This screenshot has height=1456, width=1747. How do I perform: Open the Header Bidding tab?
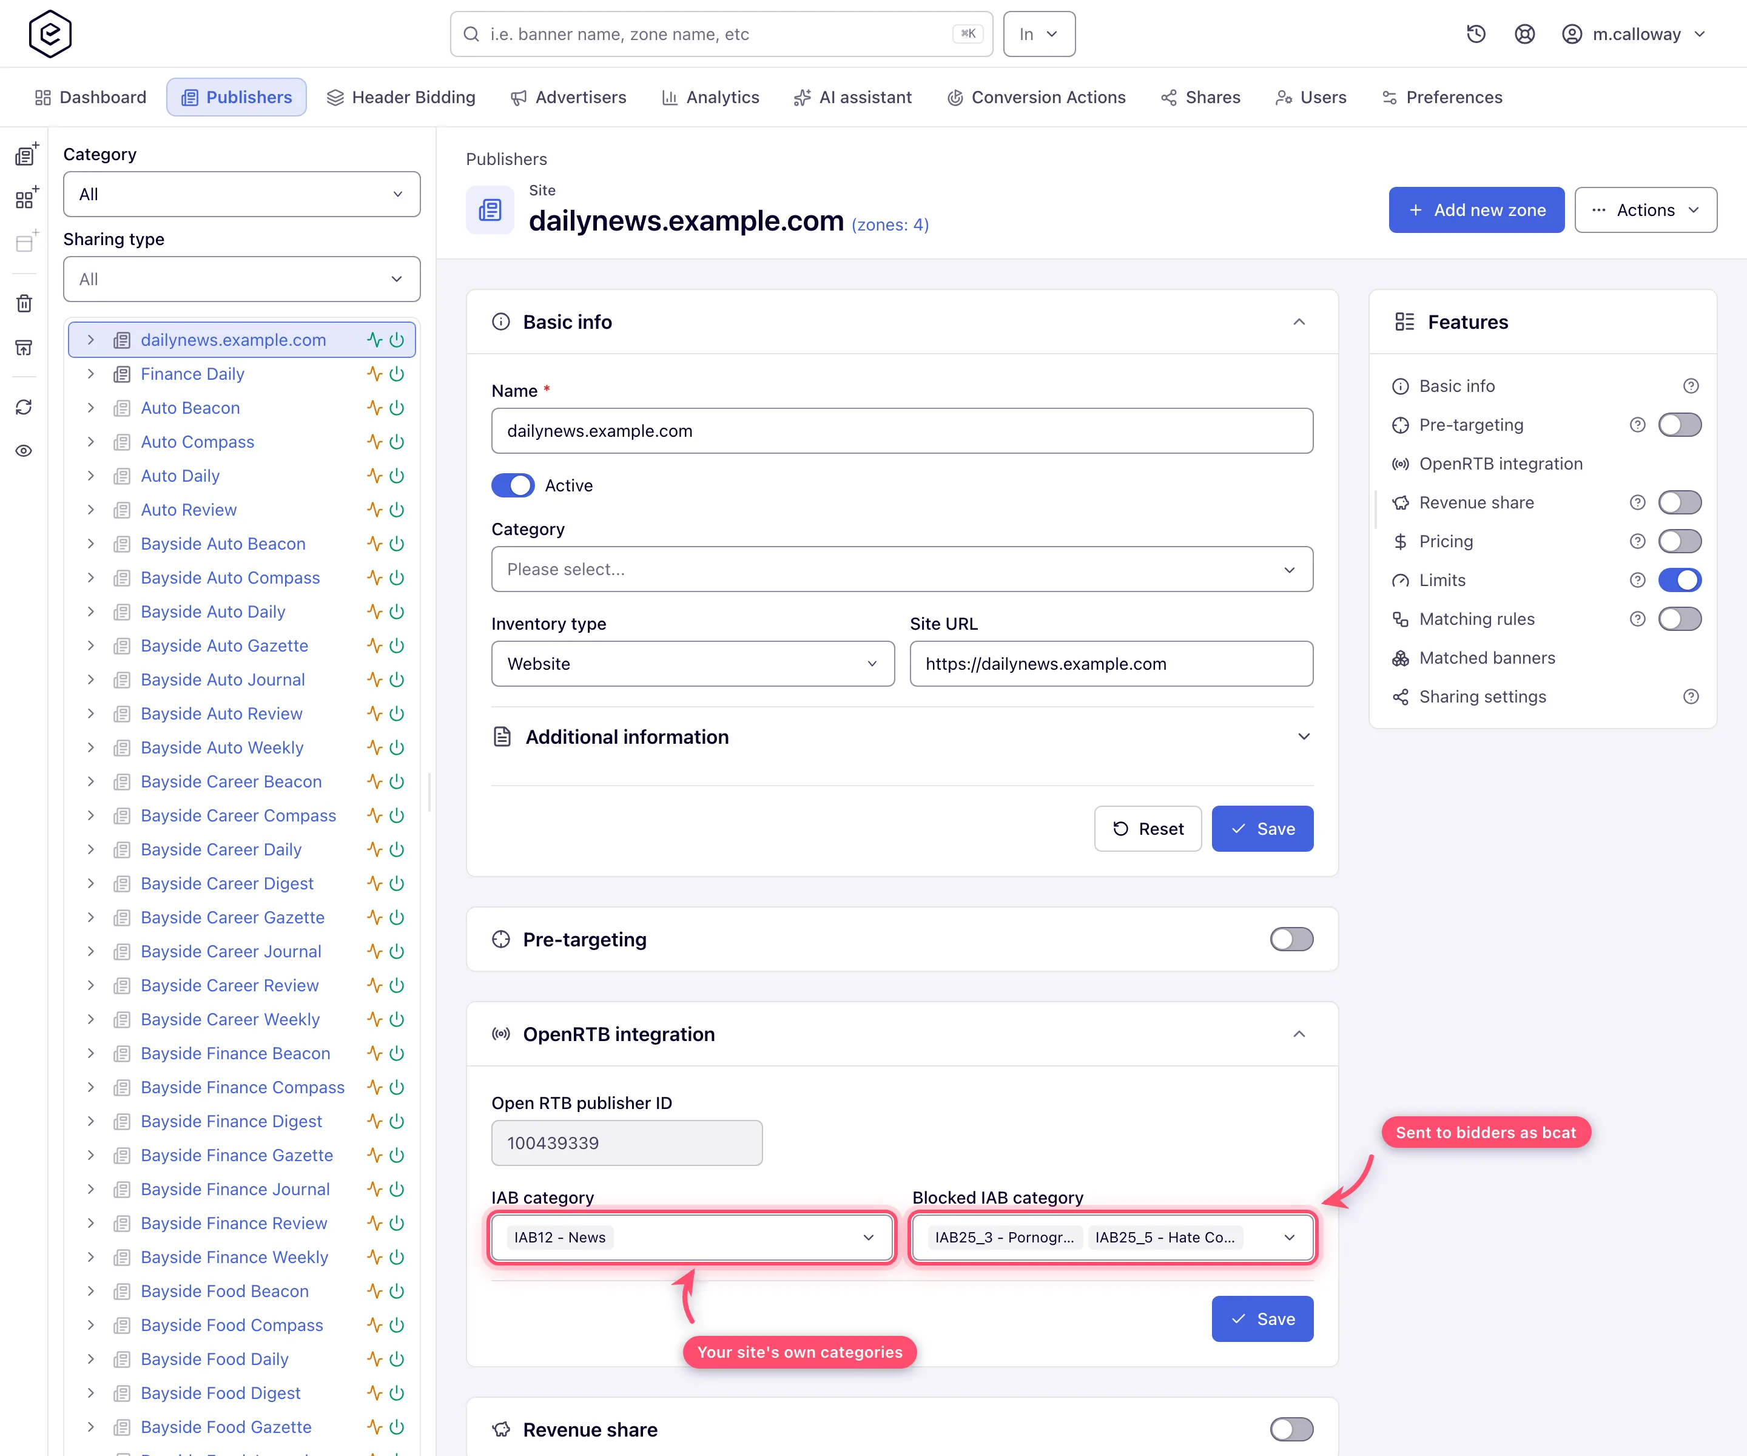401,97
